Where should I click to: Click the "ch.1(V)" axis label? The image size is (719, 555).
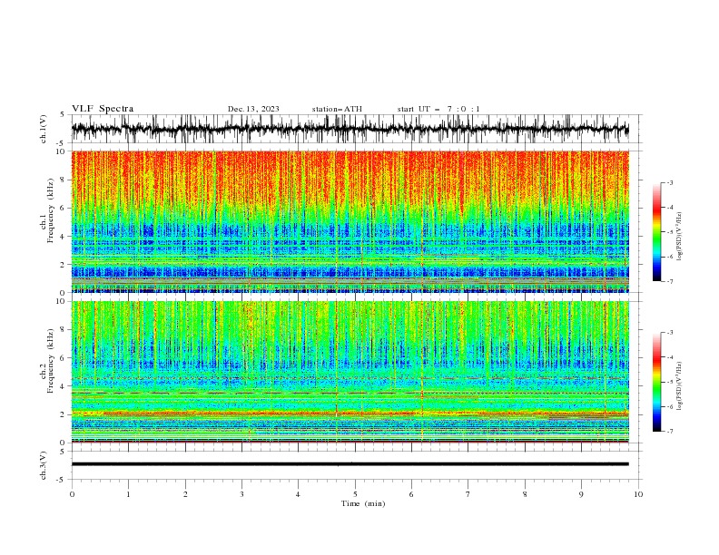[44, 129]
